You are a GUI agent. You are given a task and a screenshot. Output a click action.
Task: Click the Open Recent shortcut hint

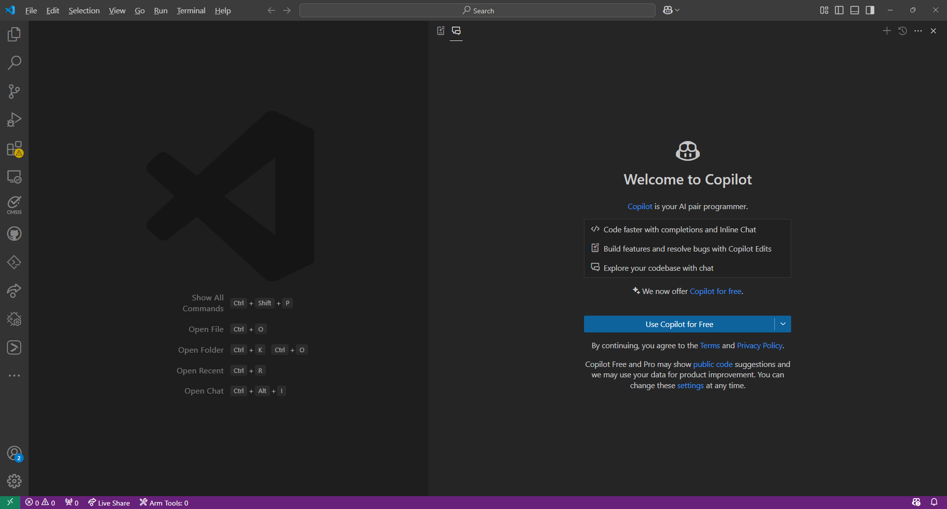[221, 370]
